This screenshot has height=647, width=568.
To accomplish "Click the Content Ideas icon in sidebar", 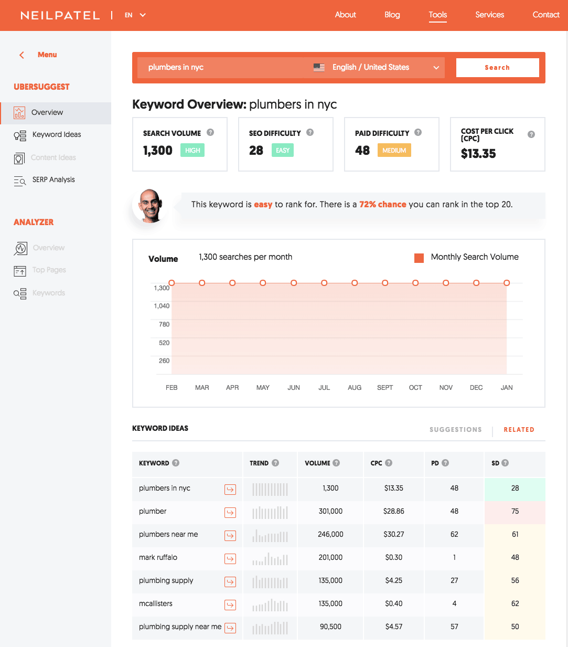I will coord(19,158).
